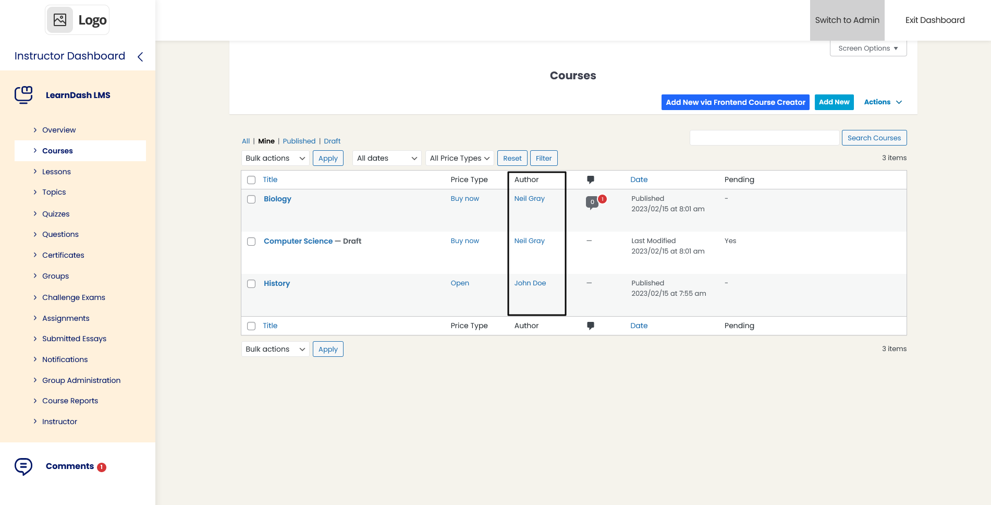Click the chevron beside Quizzes

coord(35,214)
